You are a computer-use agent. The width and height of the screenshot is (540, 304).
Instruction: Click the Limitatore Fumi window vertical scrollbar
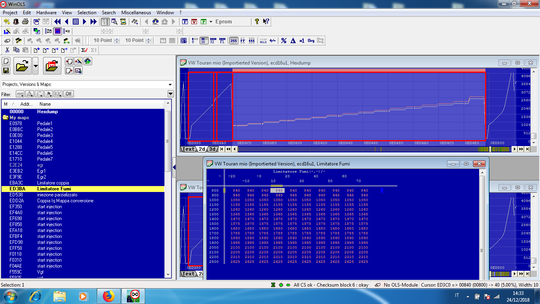(483, 226)
